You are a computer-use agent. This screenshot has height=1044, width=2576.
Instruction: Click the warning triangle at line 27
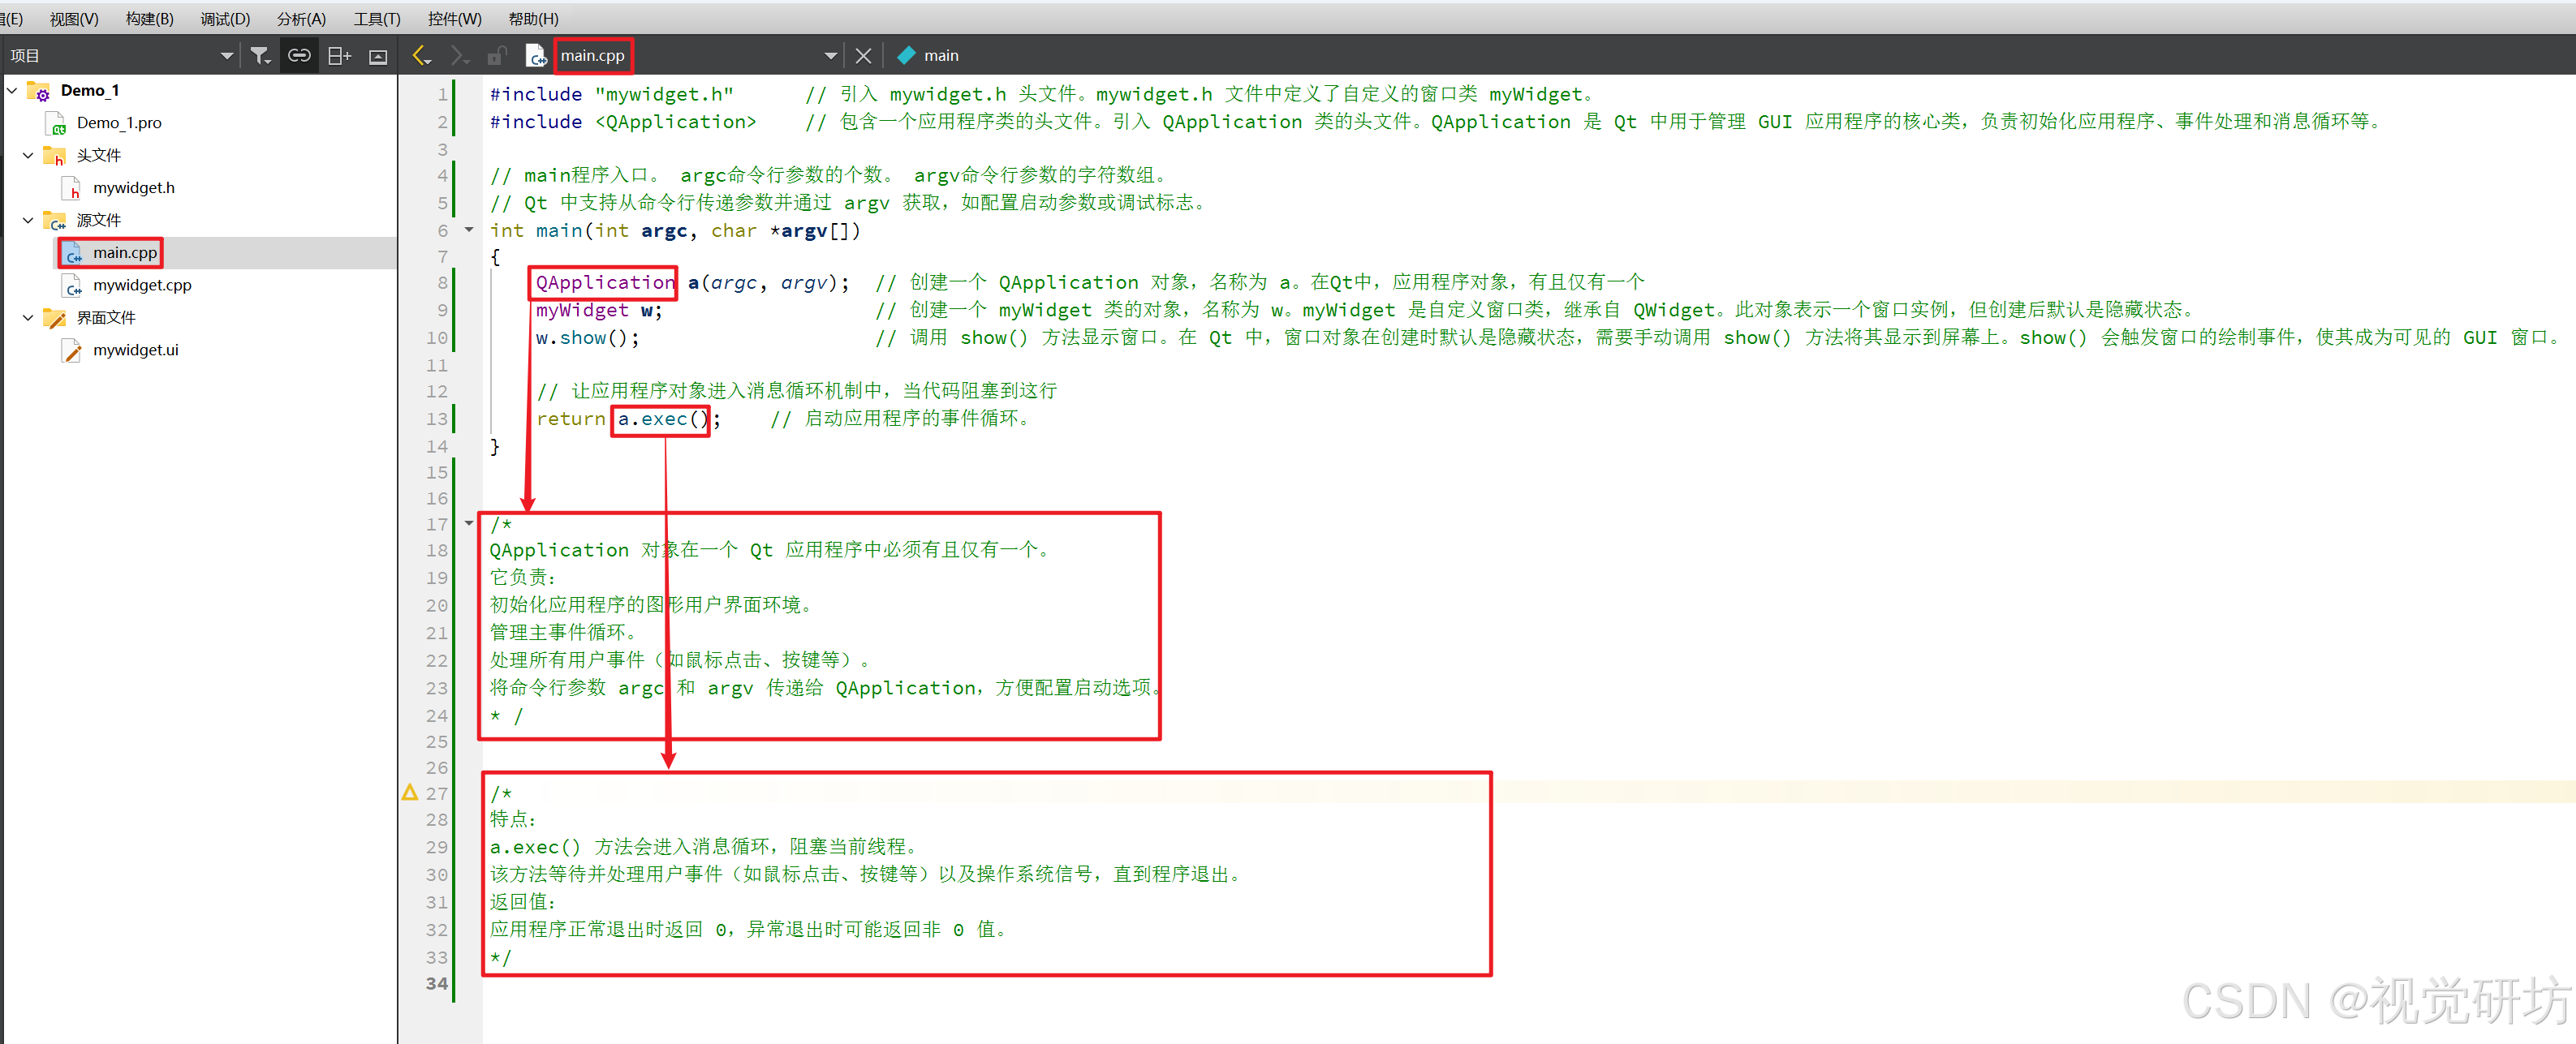click(x=410, y=793)
